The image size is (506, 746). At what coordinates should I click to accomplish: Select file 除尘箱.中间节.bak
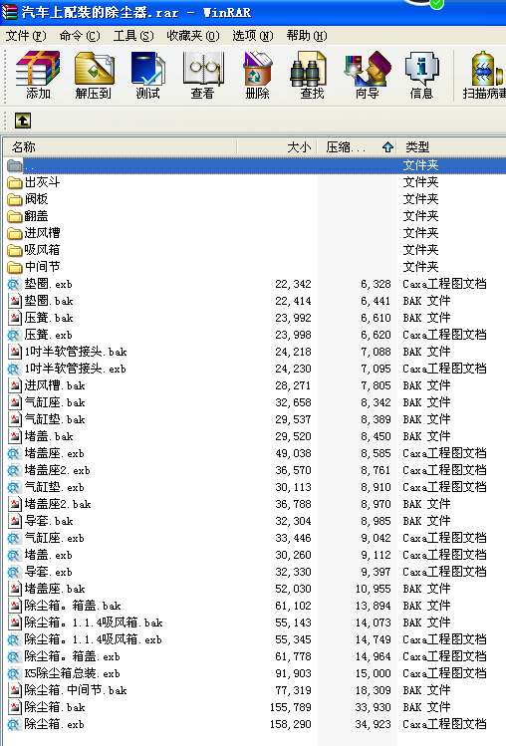76,690
